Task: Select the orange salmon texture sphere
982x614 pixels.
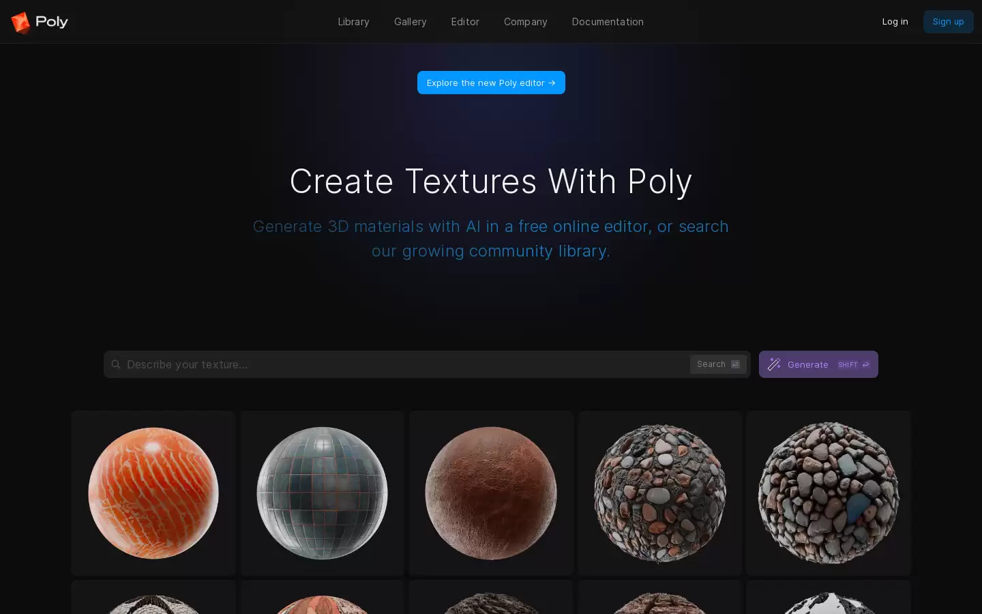Action: [153, 493]
